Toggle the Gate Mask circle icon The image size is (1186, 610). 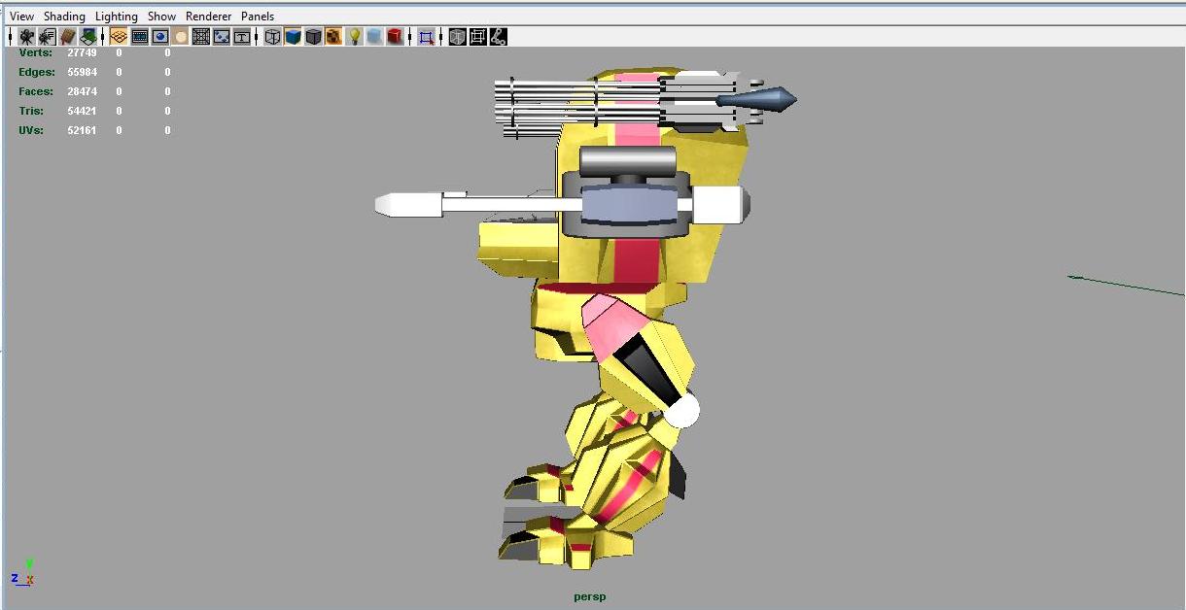pyautogui.click(x=181, y=37)
